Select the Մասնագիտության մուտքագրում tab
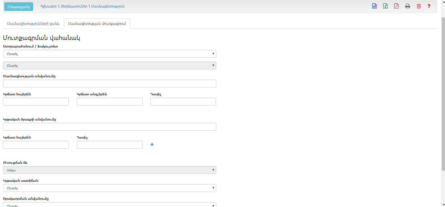Screen dimensions: 445x207 [97, 24]
